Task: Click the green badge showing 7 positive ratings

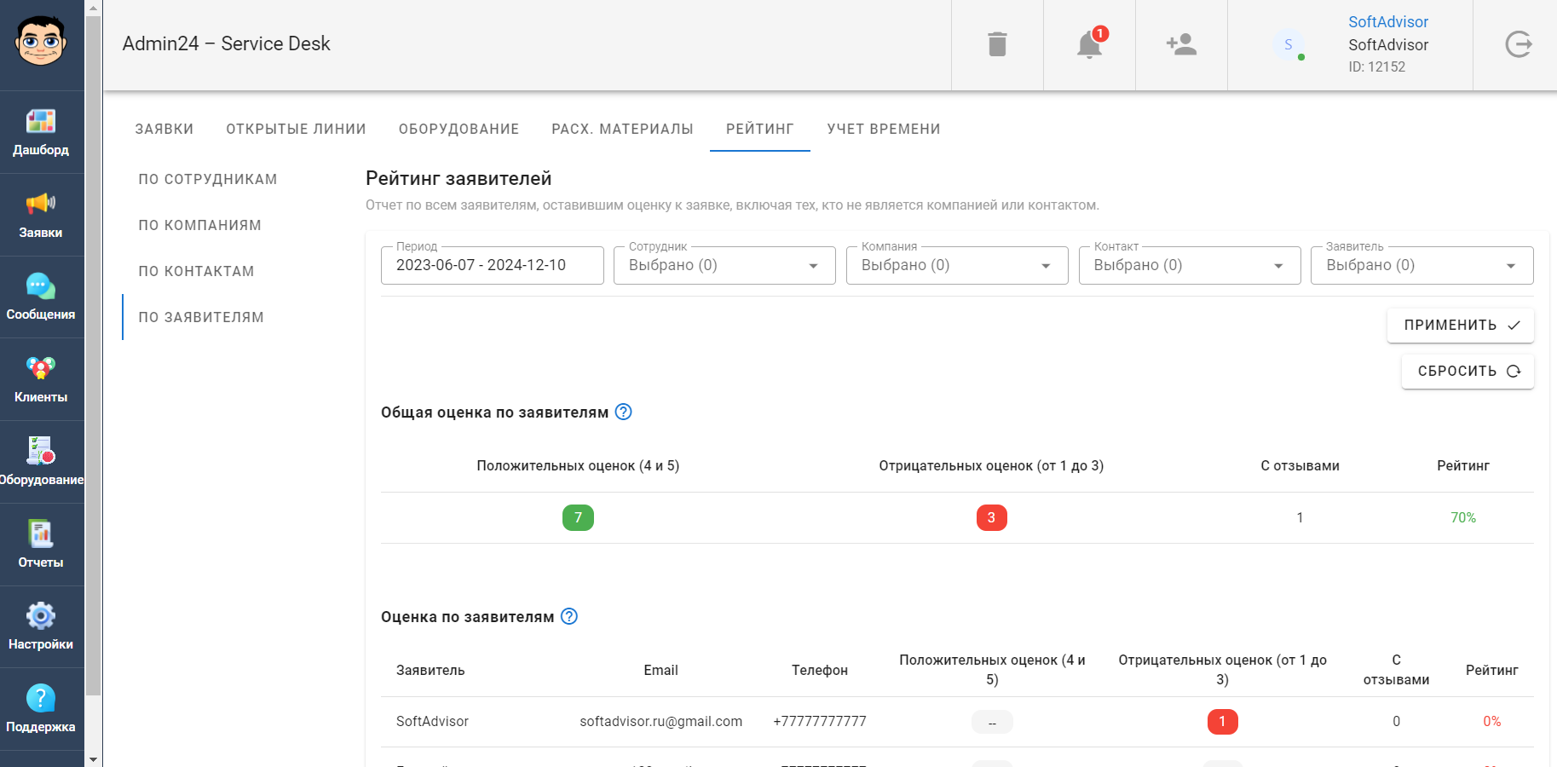Action: [x=578, y=518]
